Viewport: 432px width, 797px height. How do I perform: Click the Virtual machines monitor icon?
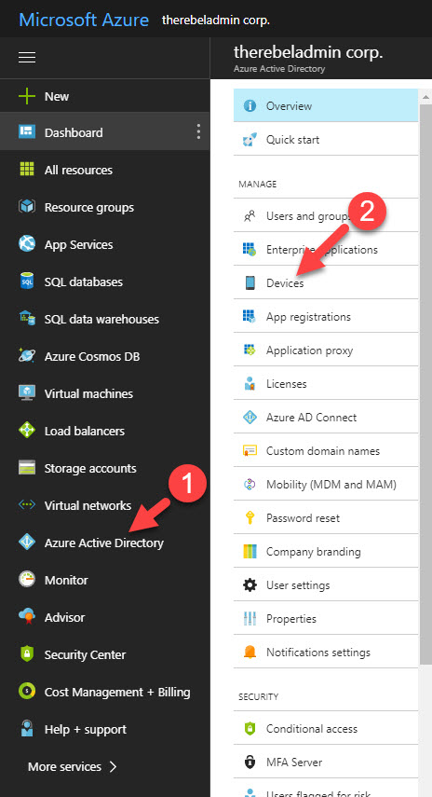click(x=27, y=393)
